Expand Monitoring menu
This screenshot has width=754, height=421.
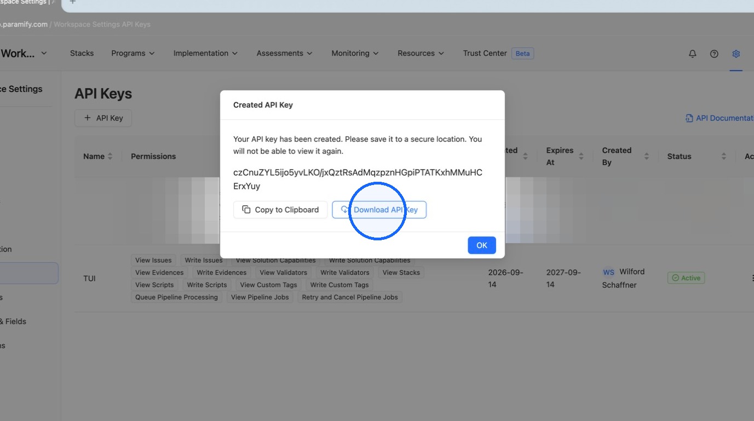[355, 53]
